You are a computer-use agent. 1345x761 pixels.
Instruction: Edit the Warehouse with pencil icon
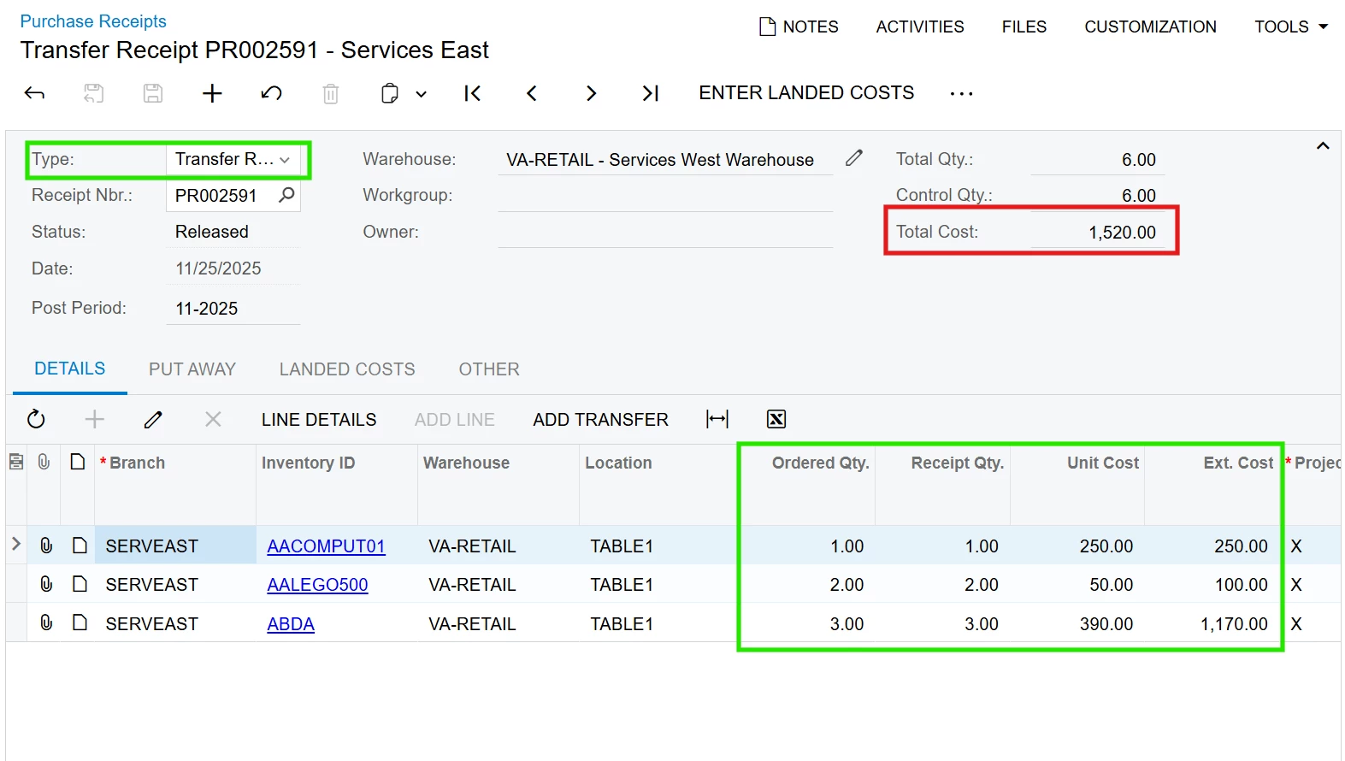(x=854, y=158)
